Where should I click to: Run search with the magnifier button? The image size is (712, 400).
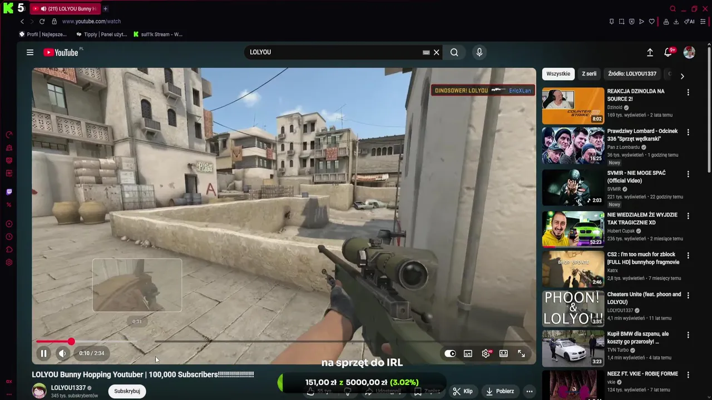454,52
